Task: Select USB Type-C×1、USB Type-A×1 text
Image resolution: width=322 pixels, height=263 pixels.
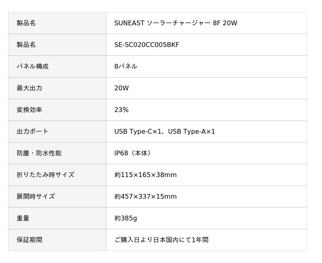Action: click(x=165, y=132)
